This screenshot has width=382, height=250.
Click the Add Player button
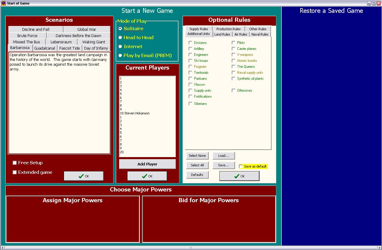tap(147, 164)
